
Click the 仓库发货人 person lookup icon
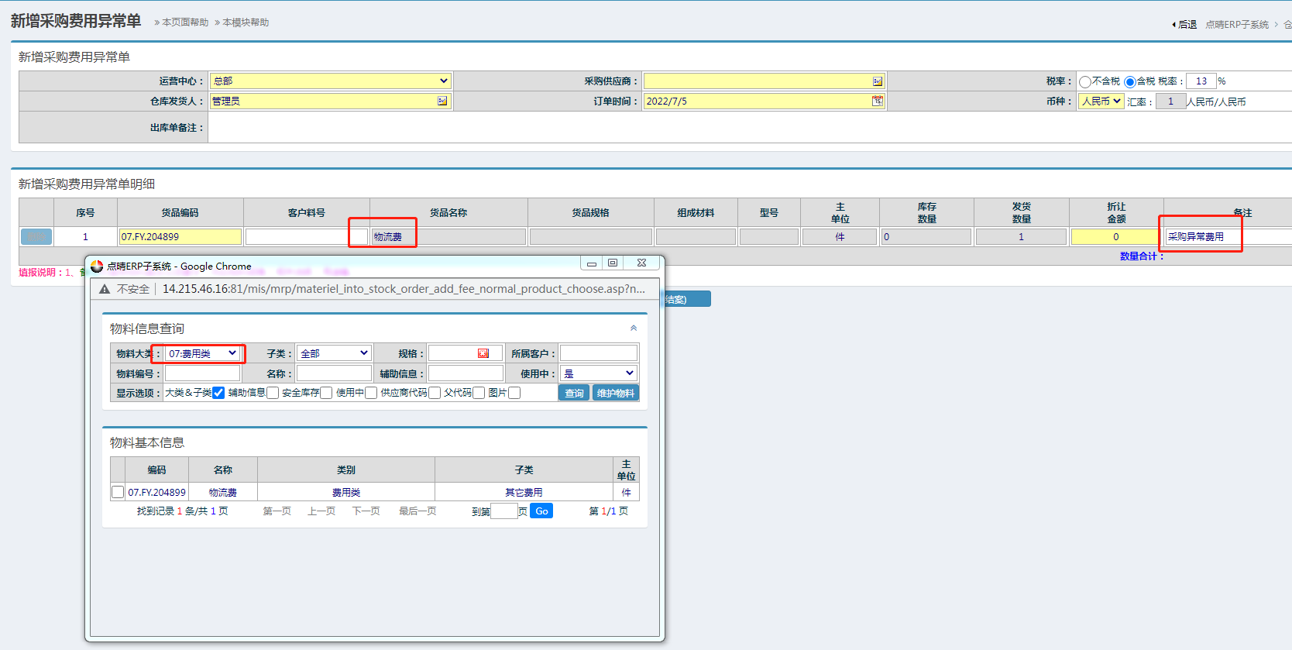[442, 101]
